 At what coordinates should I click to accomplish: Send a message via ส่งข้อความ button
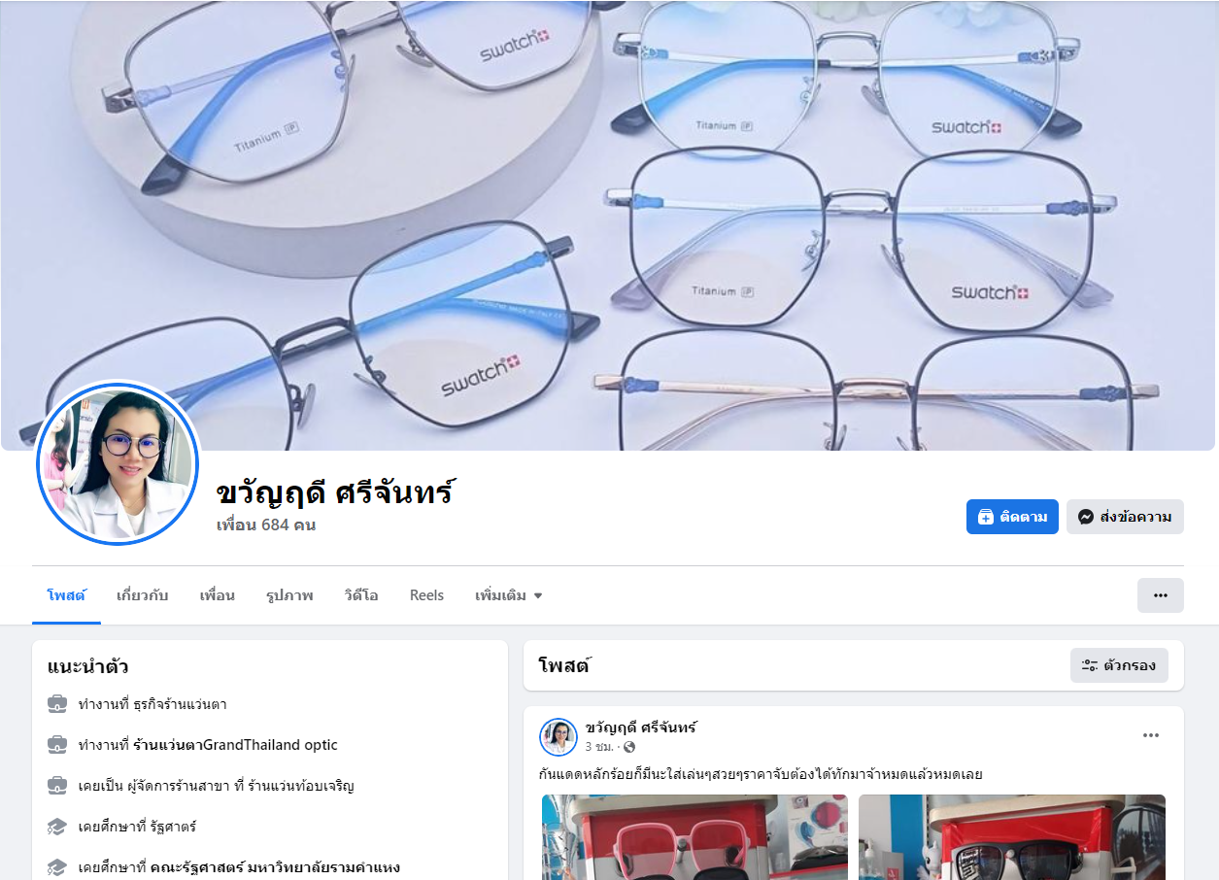click(x=1125, y=517)
